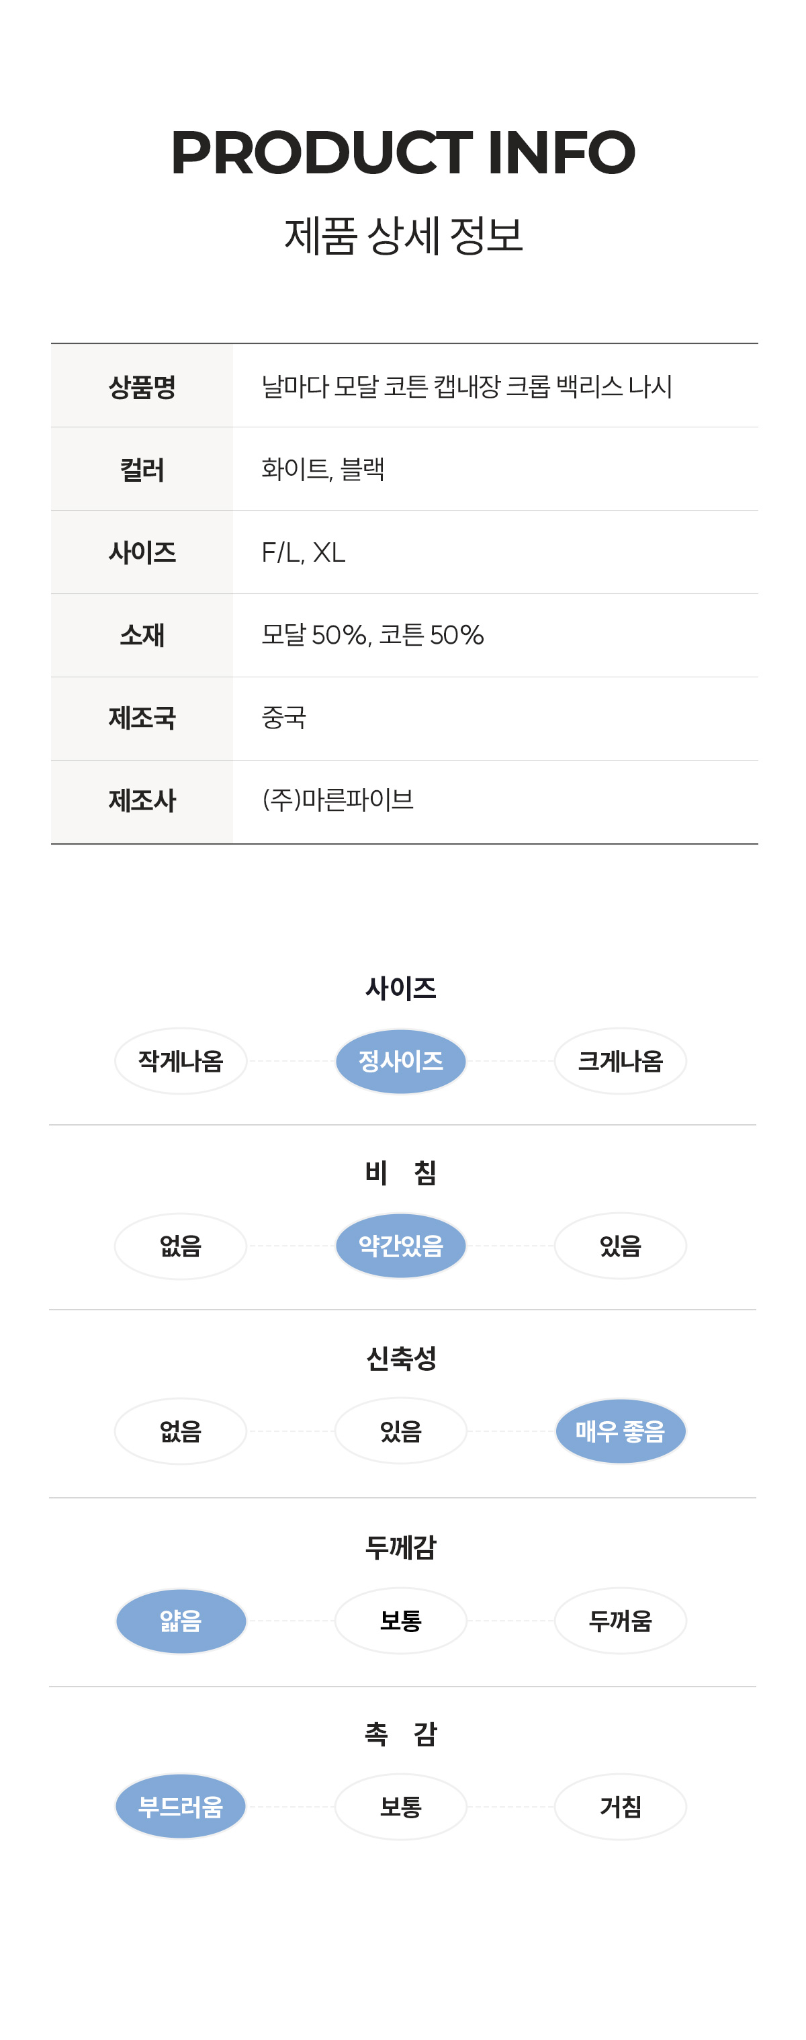Choose 있음 under the 비침 row

pyautogui.click(x=620, y=1246)
